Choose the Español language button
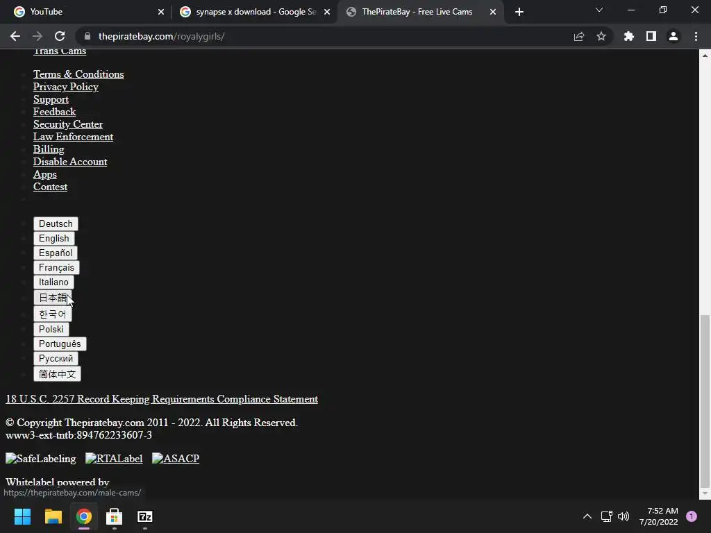The width and height of the screenshot is (711, 533). 56,253
